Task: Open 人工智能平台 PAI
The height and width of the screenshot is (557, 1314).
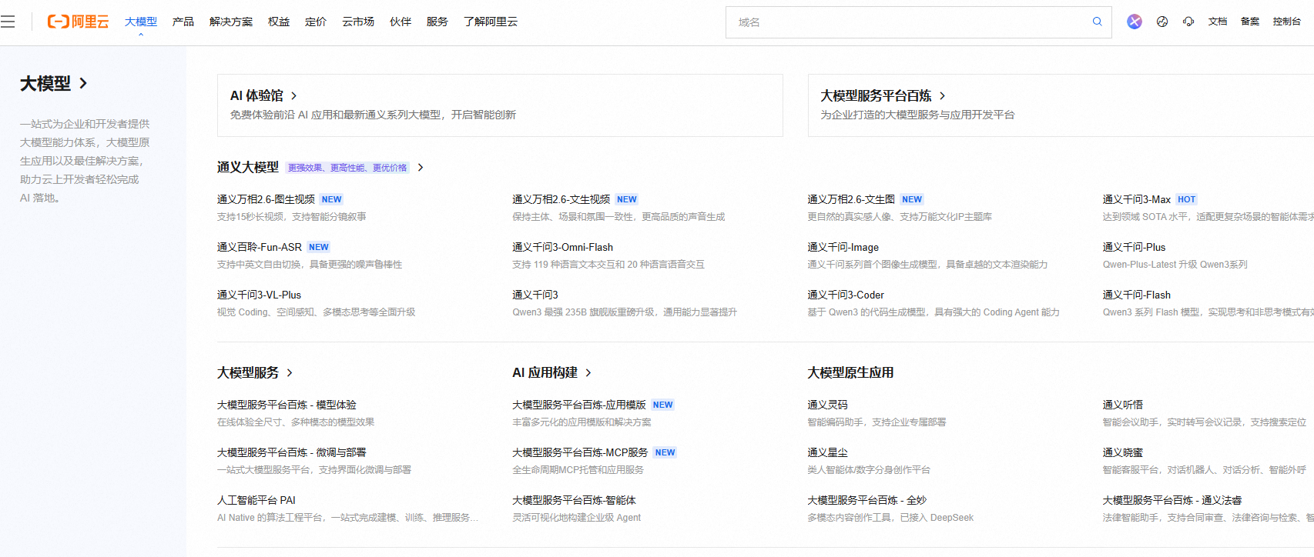Action: (256, 500)
